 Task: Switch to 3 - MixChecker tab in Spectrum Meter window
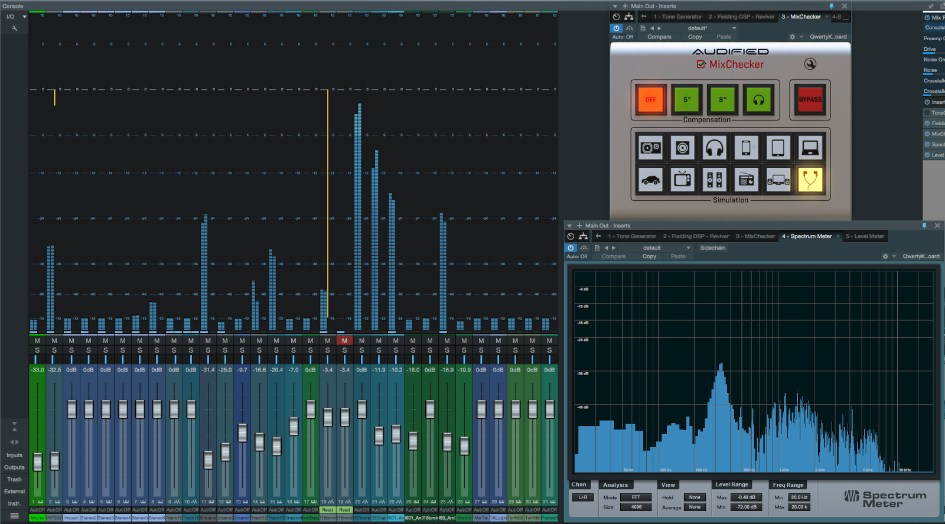[755, 236]
